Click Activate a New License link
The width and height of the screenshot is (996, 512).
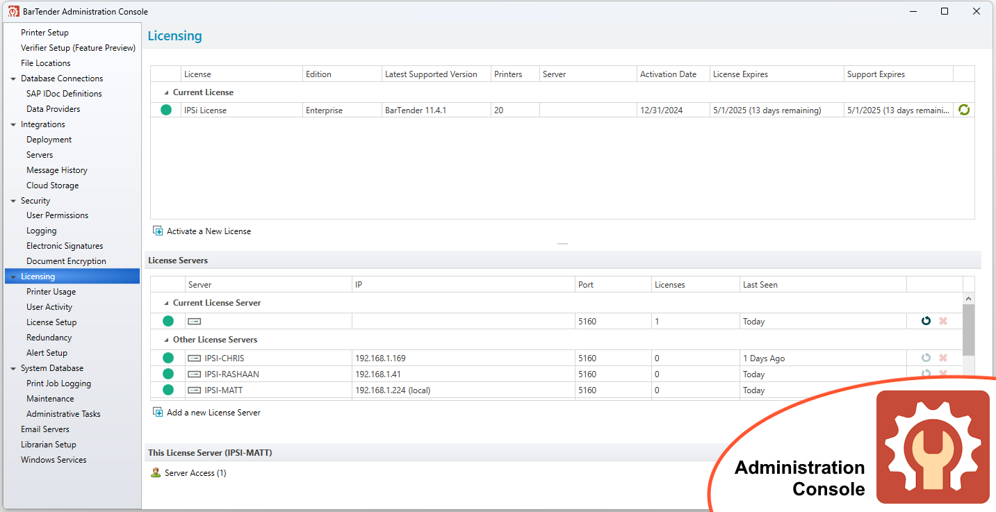click(209, 231)
